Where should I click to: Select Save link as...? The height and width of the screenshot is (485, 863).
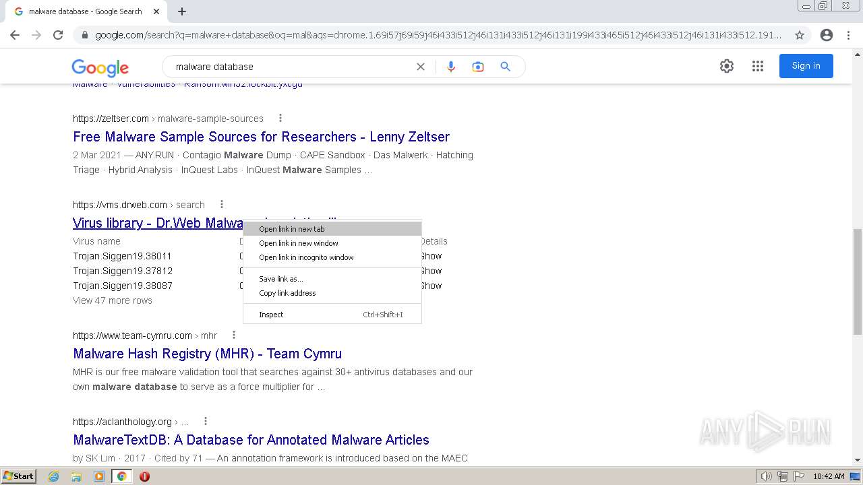[332, 279]
